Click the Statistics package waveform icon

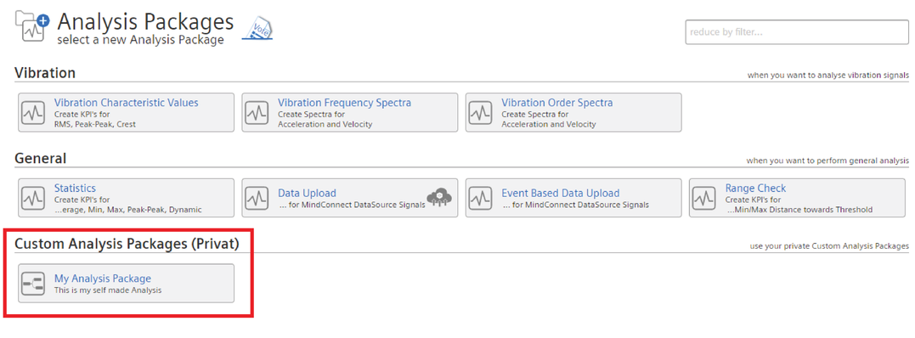[33, 198]
